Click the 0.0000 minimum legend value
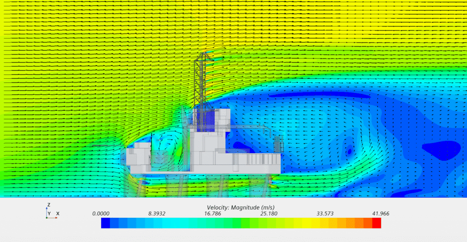Viewport: 467px width, 242px height. [101, 213]
